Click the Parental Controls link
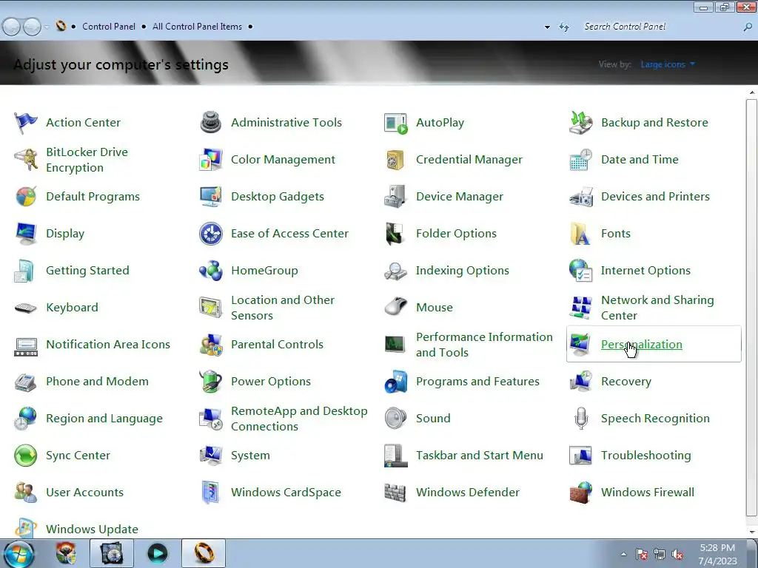758x568 pixels. [x=277, y=345]
